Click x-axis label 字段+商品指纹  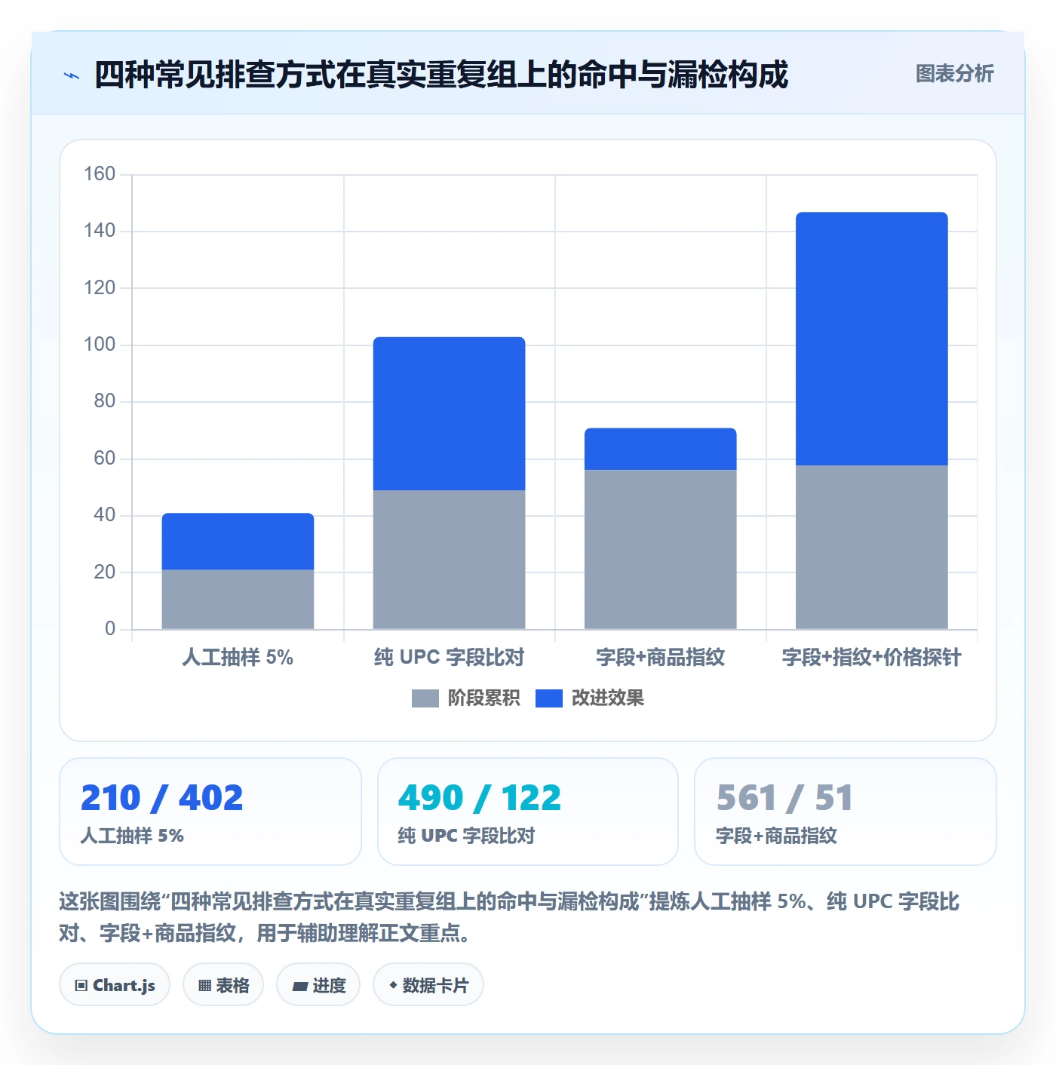click(660, 658)
